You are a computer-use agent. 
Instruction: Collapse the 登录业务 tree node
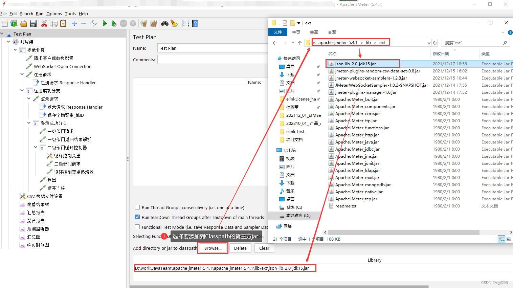tap(15, 50)
